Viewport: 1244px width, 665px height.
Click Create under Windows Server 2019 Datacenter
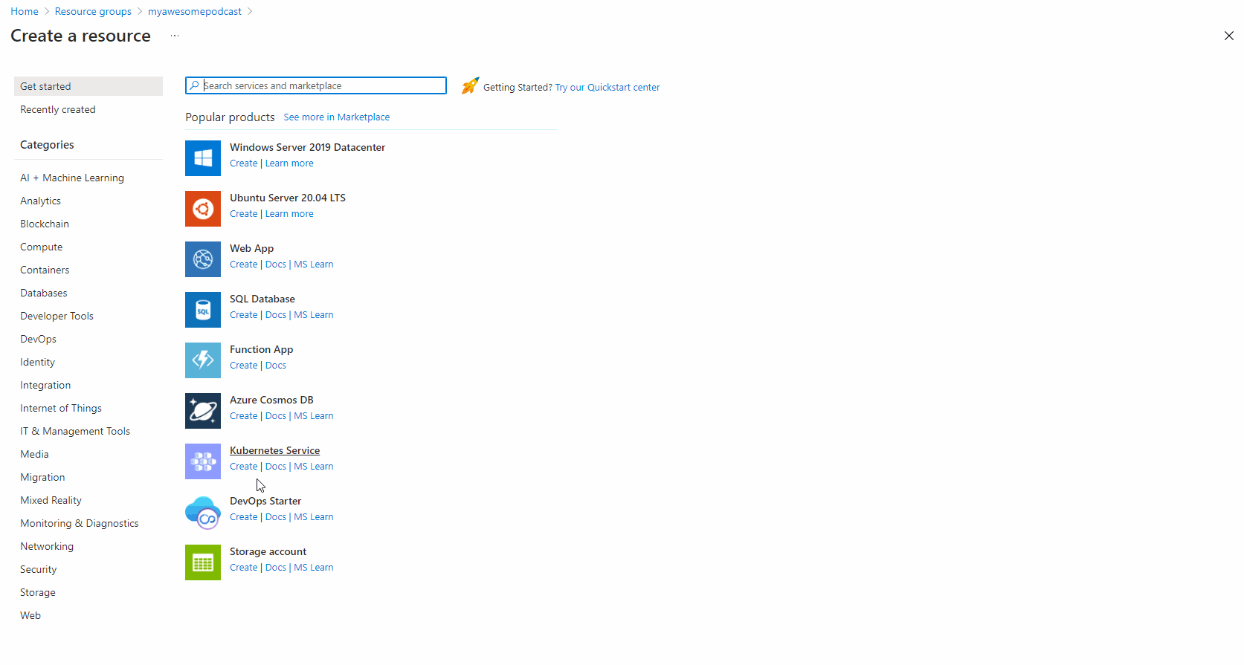pyautogui.click(x=244, y=163)
